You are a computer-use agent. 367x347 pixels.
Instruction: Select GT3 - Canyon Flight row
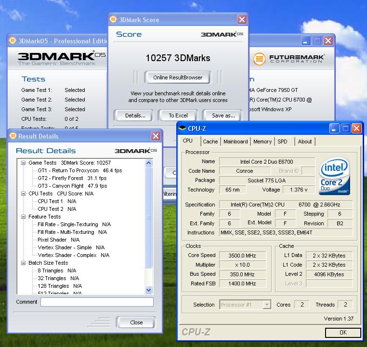tap(72, 186)
